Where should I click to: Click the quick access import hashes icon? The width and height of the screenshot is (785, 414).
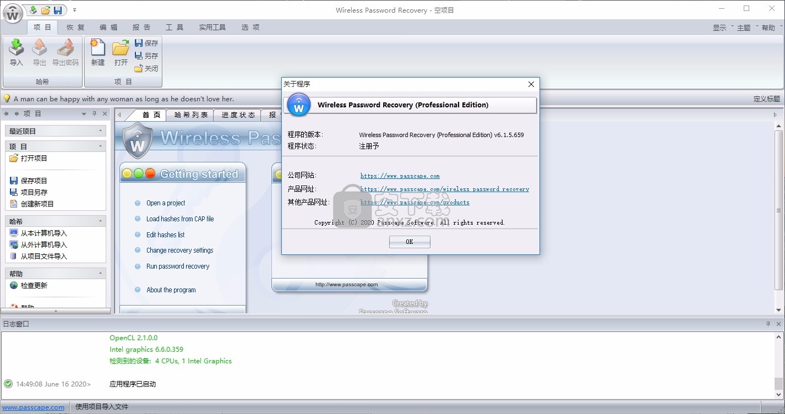click(x=33, y=10)
